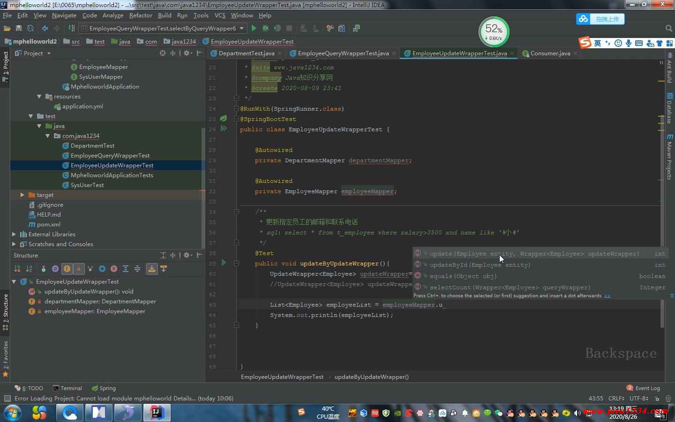Open the VCS menu
The width and height of the screenshot is (675, 422).
tap(220, 15)
